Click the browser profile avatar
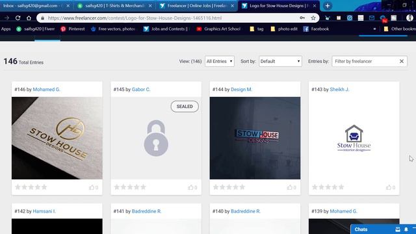The image size is (416, 234). click(409, 18)
